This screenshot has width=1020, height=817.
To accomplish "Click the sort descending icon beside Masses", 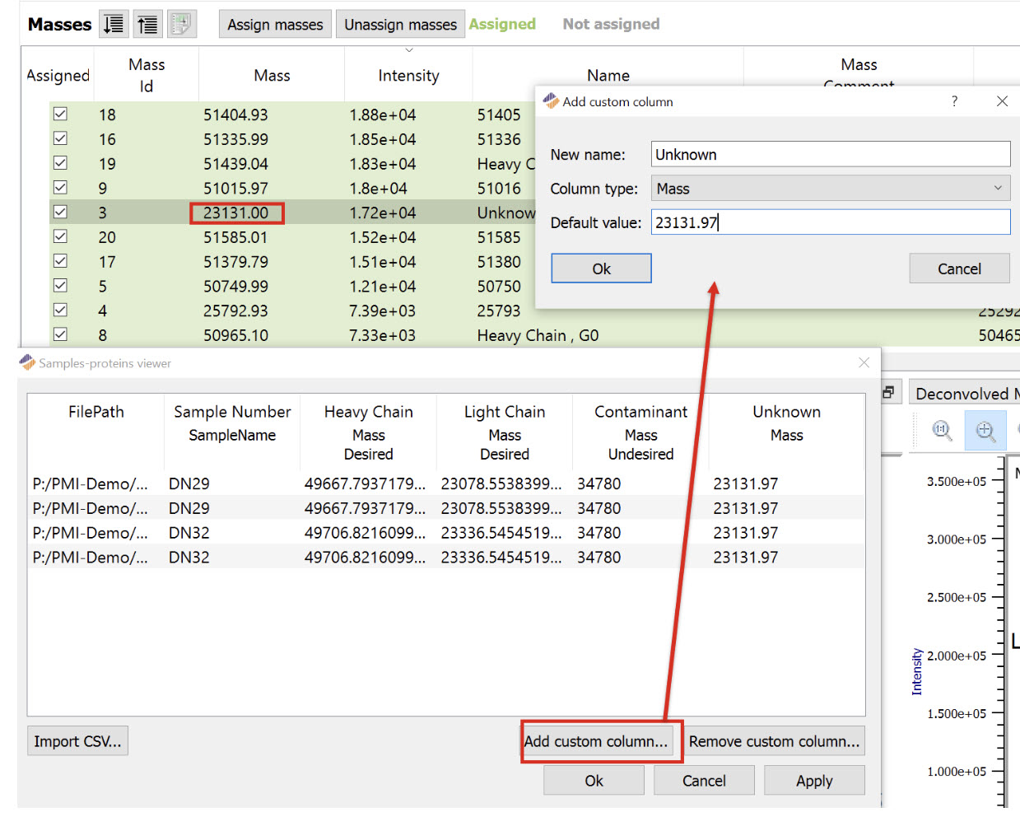I will (x=114, y=24).
